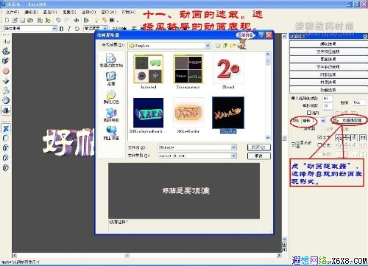Click the light bulb lighting icon
Viewport: 368px width, 266px height.
click(x=96, y=20)
